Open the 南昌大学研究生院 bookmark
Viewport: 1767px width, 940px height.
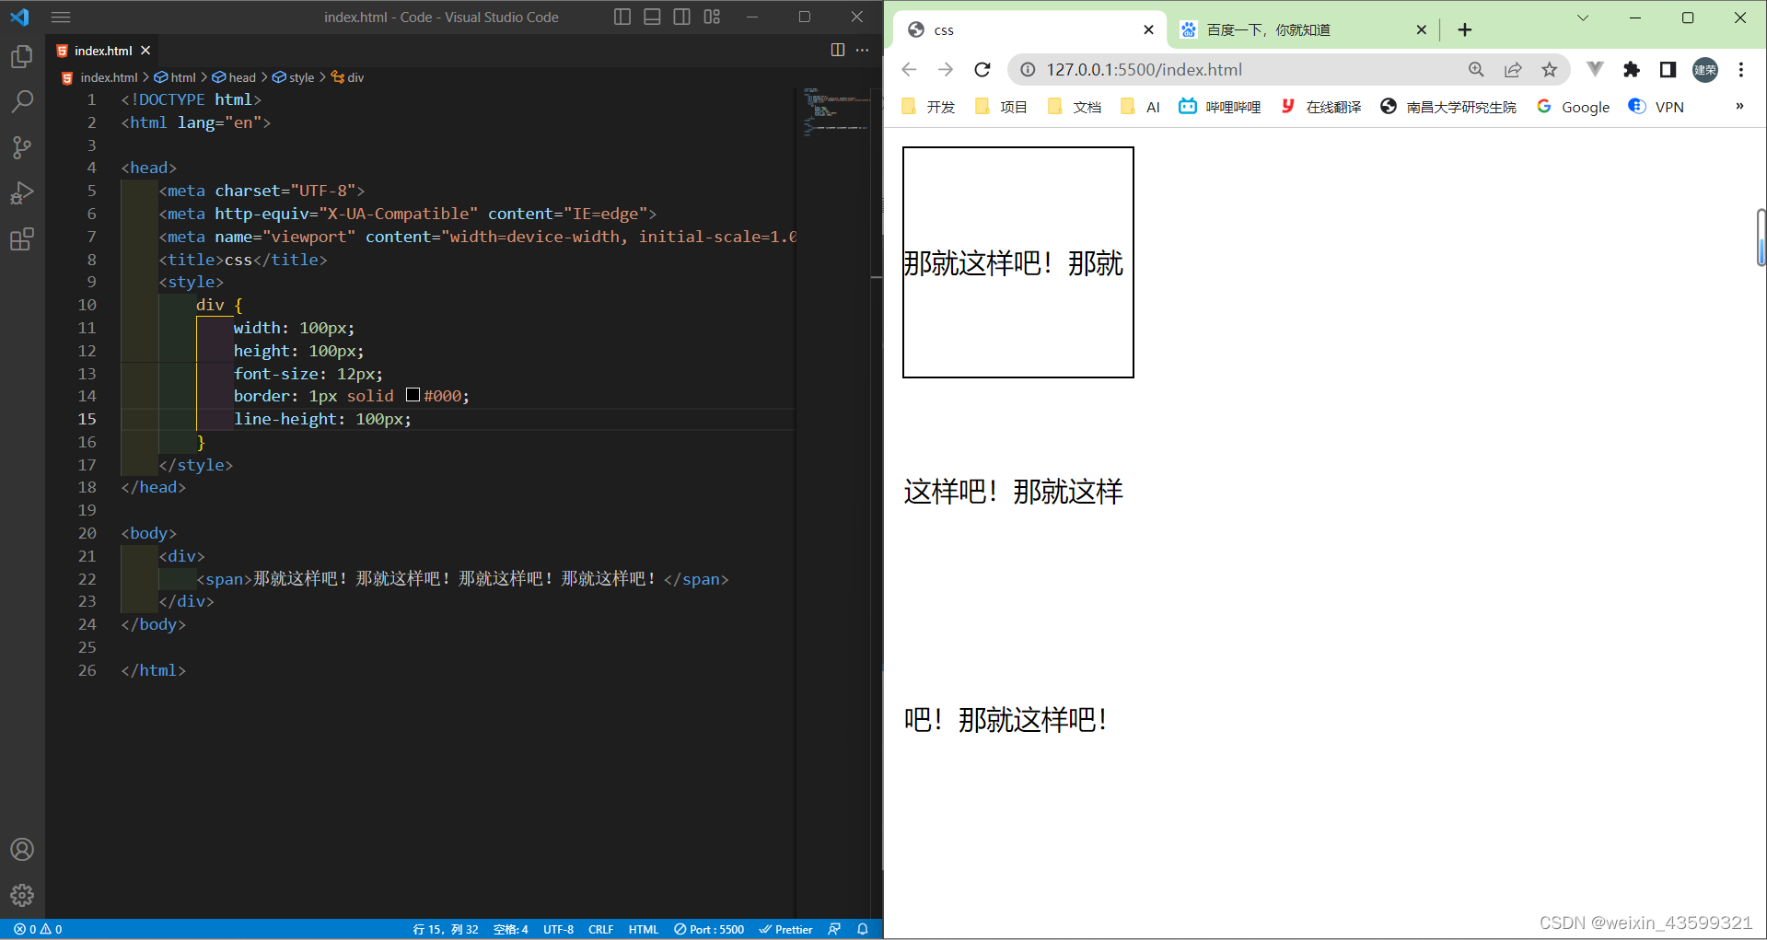tap(1448, 107)
